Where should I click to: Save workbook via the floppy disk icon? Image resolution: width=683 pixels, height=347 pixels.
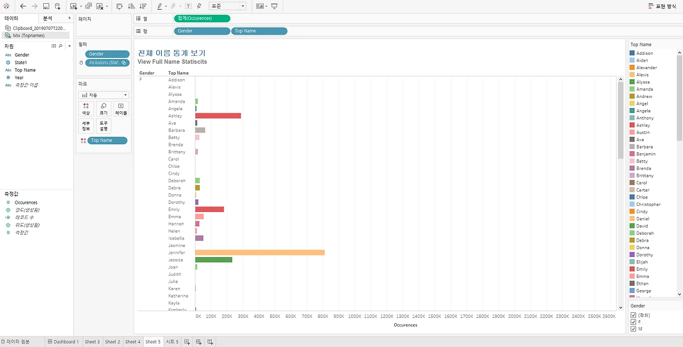46,6
